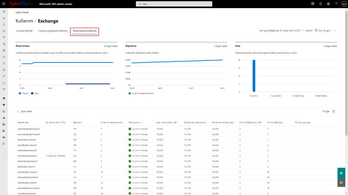Viewport: 348px width, 195px height.
Task: Open header settings gear icon
Action: 328,4
